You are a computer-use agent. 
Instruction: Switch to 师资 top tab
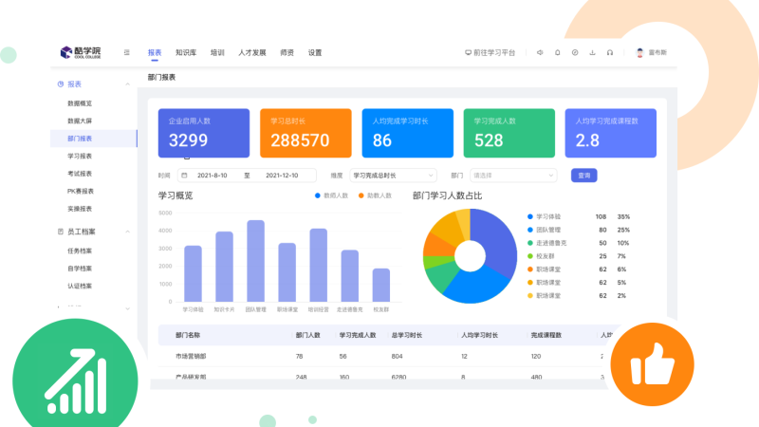point(287,52)
